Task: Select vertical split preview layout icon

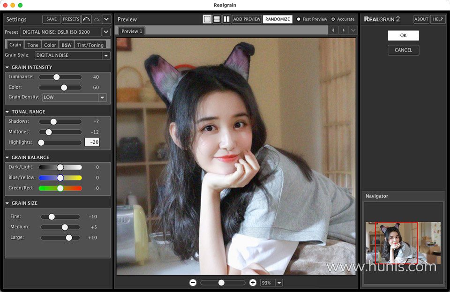Action: pos(226,19)
